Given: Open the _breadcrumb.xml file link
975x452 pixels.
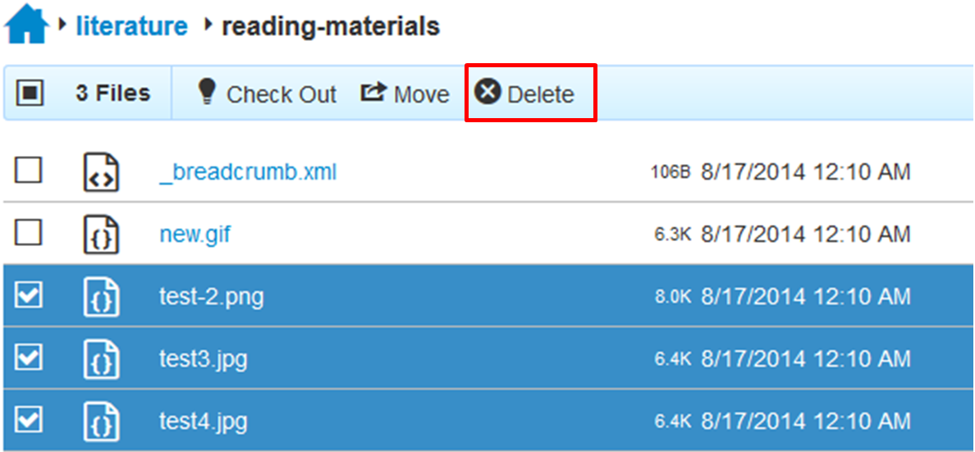Looking at the screenshot, I should tap(248, 172).
